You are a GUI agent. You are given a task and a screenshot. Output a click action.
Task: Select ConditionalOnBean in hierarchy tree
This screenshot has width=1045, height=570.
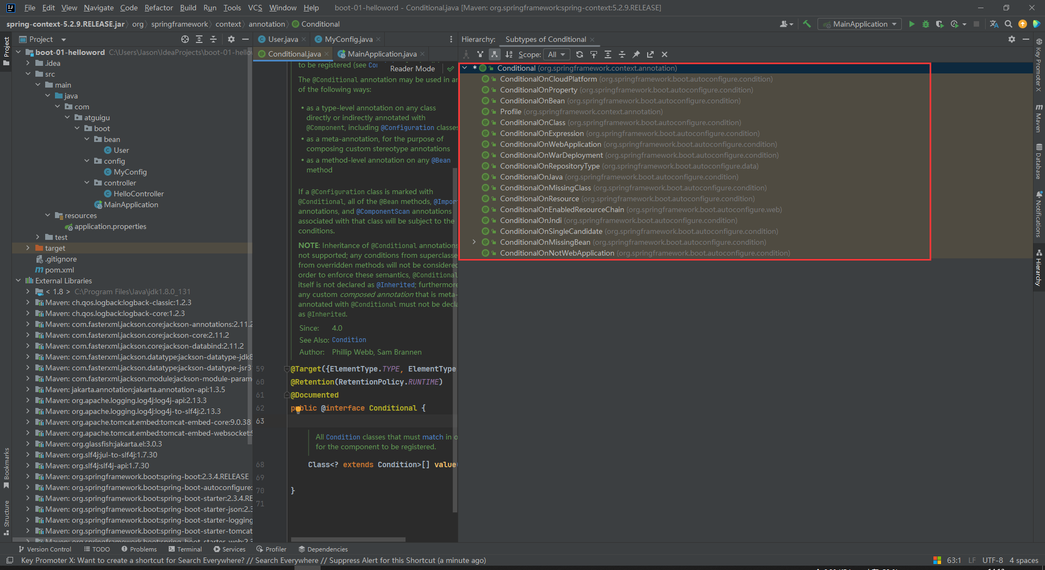(532, 101)
